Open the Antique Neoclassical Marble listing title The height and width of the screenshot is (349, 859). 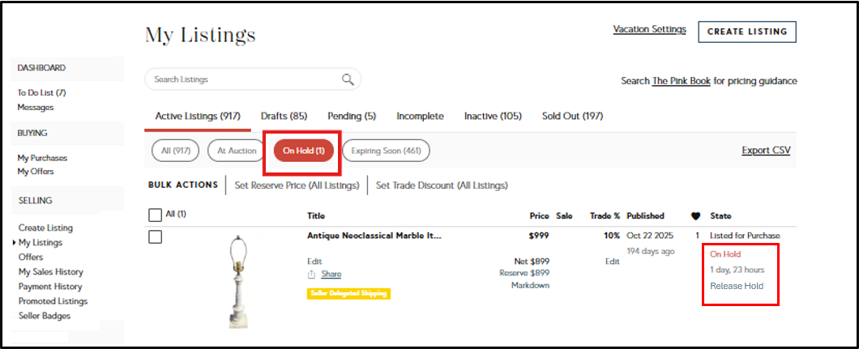(x=374, y=236)
